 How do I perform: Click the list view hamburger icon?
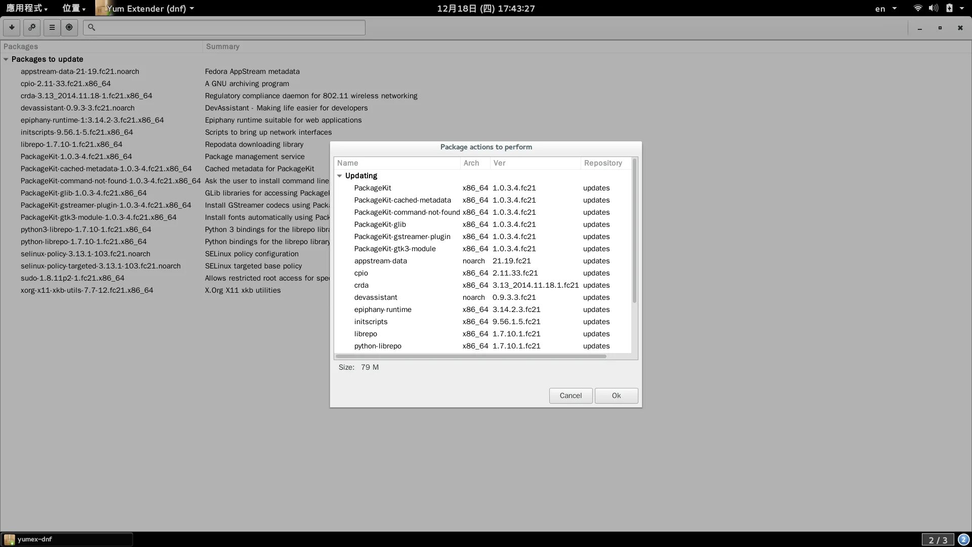pyautogui.click(x=52, y=27)
